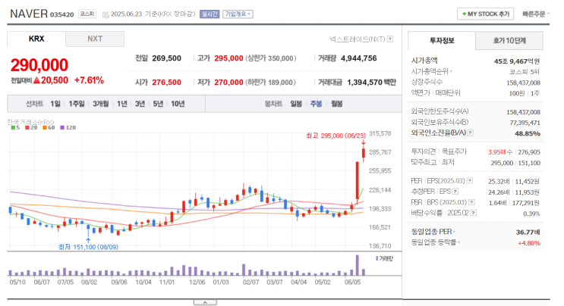Click the blue 최저 arrow marker on chart
The width and height of the screenshot is (564, 306).
[x=88, y=240]
